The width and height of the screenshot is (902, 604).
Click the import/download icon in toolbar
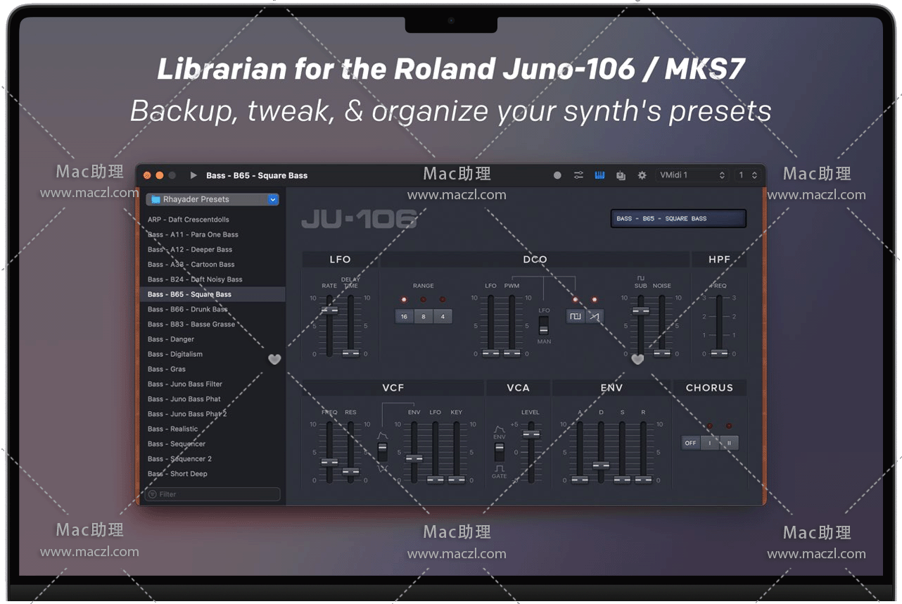621,175
